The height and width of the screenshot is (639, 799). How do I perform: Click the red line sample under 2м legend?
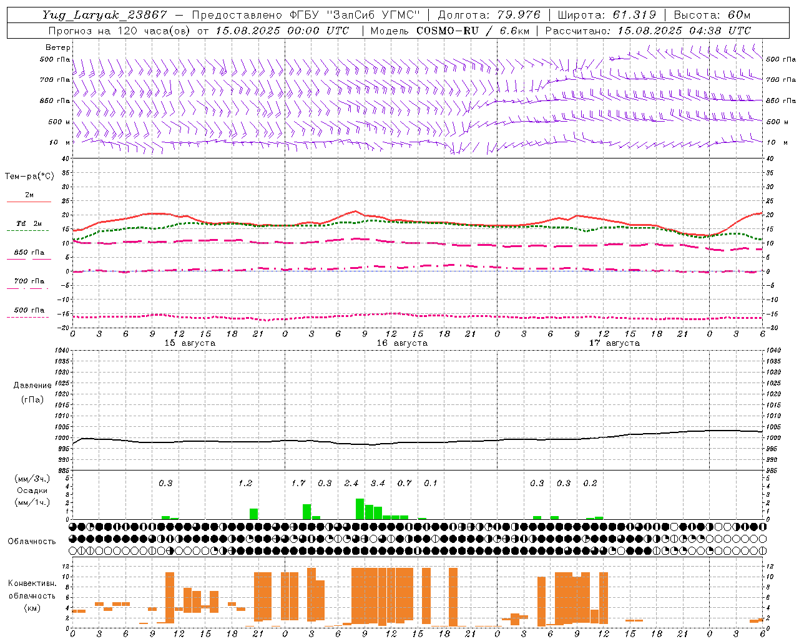29,202
